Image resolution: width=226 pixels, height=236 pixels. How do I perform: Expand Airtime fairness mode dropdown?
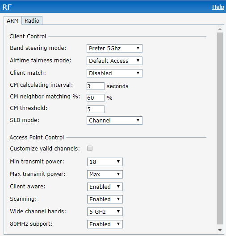pos(114,61)
